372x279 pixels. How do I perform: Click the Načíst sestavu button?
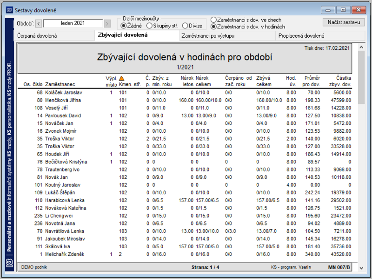344,22
